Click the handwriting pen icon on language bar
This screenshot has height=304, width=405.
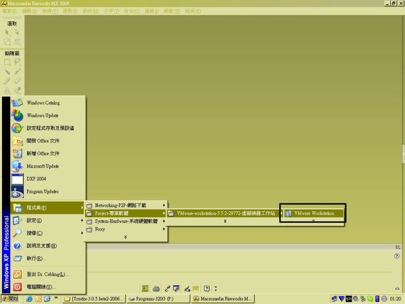187,288
